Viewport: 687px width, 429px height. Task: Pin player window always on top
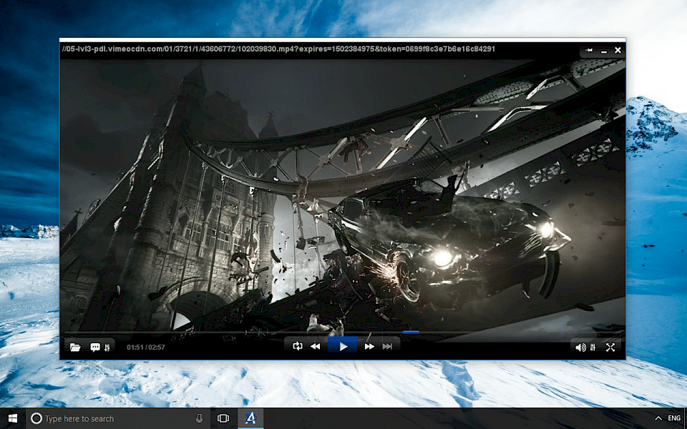[589, 50]
